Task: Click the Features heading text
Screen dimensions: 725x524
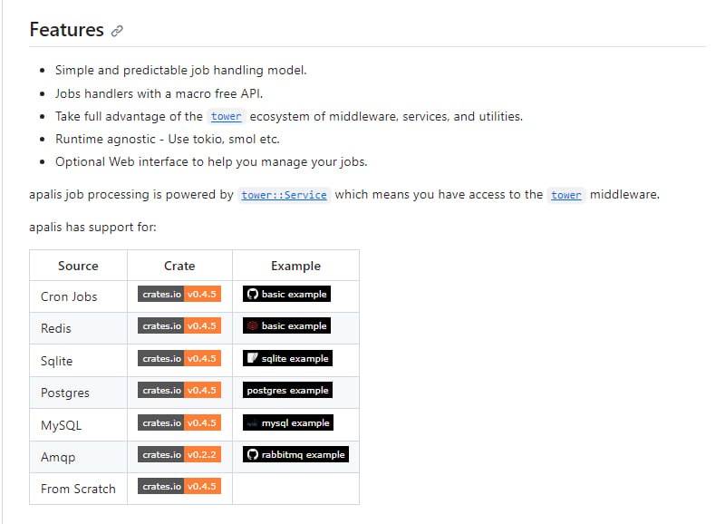Action: [x=66, y=30]
